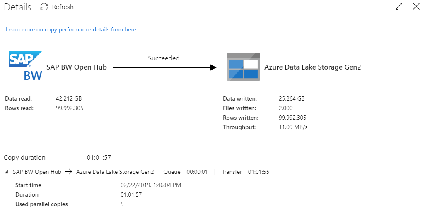Click the Succeeded status arrow
Screen dimensions: 430x216
[x=164, y=67]
